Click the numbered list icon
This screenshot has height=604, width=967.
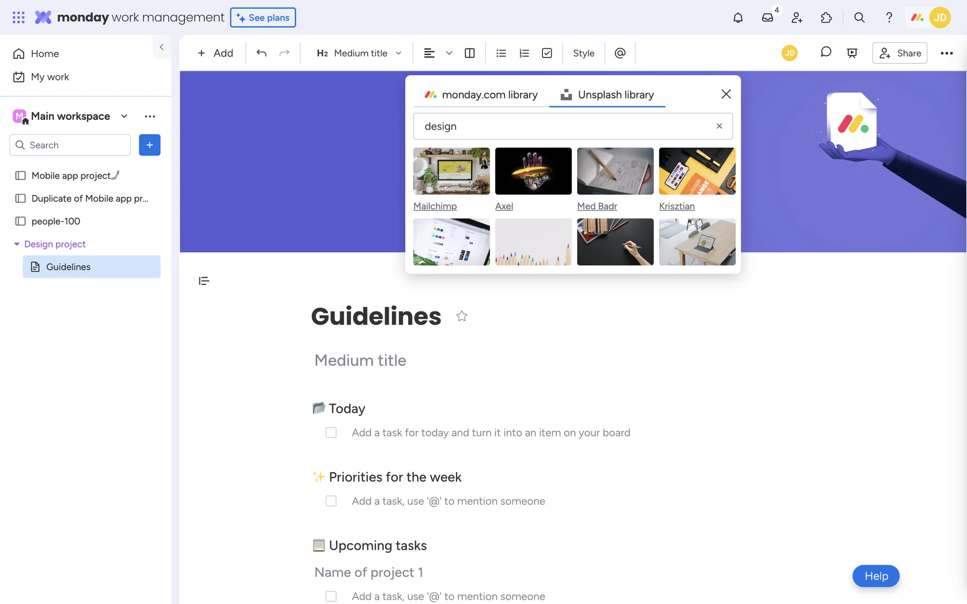pyautogui.click(x=524, y=53)
